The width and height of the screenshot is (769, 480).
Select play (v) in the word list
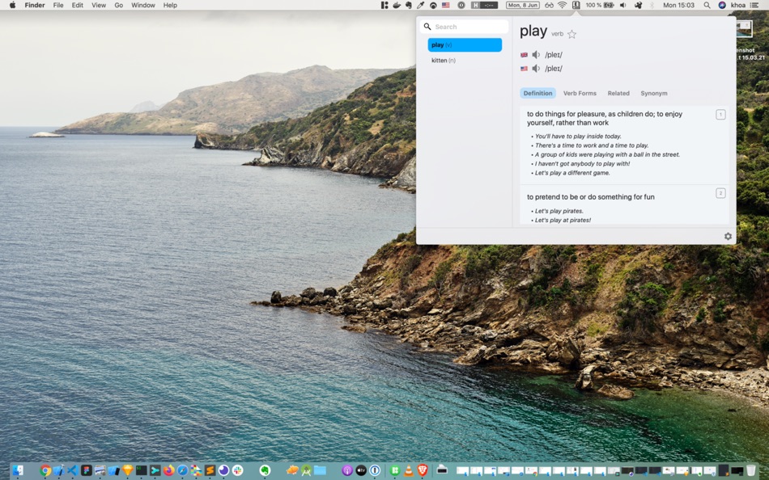(x=465, y=44)
